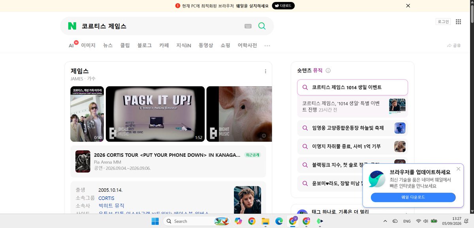Screen dimensions: 474x228
Task: Click the Windows taskbar Search box
Action: (196, 221)
